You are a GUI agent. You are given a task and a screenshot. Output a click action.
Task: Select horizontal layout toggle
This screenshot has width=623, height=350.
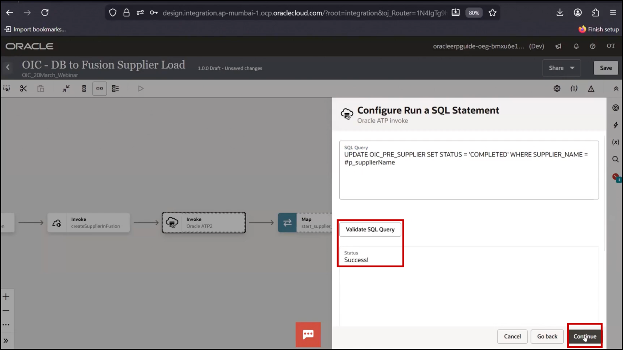[100, 88]
